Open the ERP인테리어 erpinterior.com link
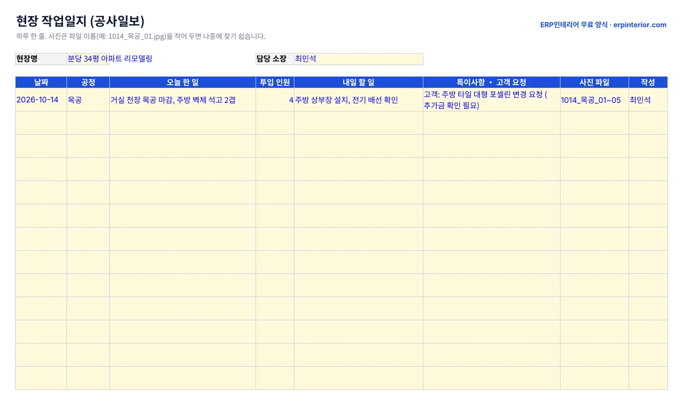Screen dimensions: 683x405 pos(603,25)
